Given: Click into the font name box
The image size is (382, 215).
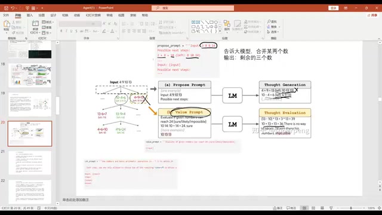Looking at the screenshot, I should [x=75, y=24].
